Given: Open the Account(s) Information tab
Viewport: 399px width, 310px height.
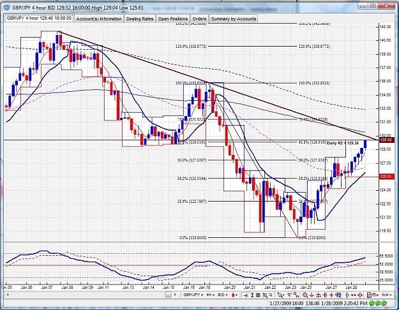Looking at the screenshot, I should tap(99, 19).
